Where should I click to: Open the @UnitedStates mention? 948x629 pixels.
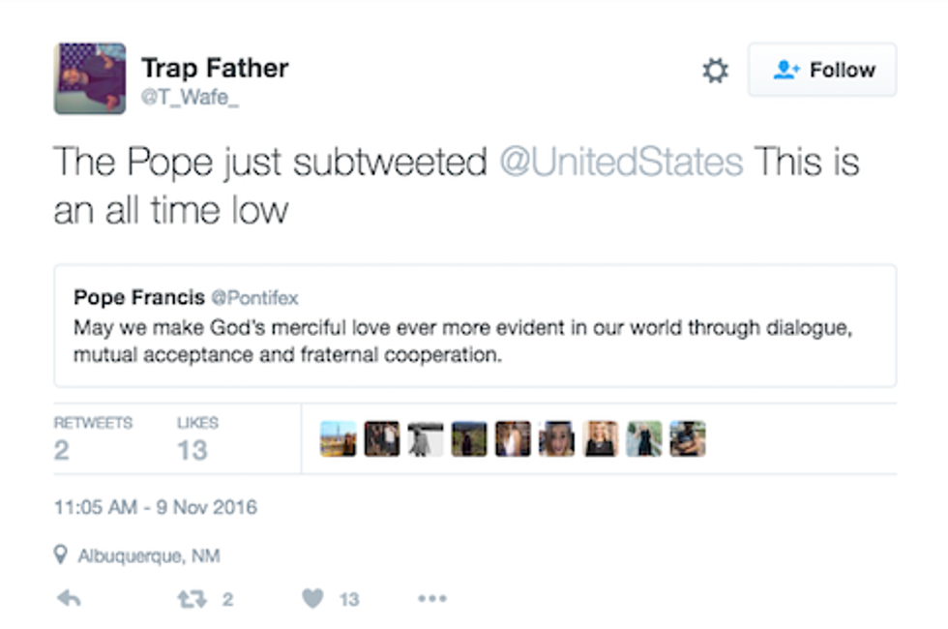(620, 162)
